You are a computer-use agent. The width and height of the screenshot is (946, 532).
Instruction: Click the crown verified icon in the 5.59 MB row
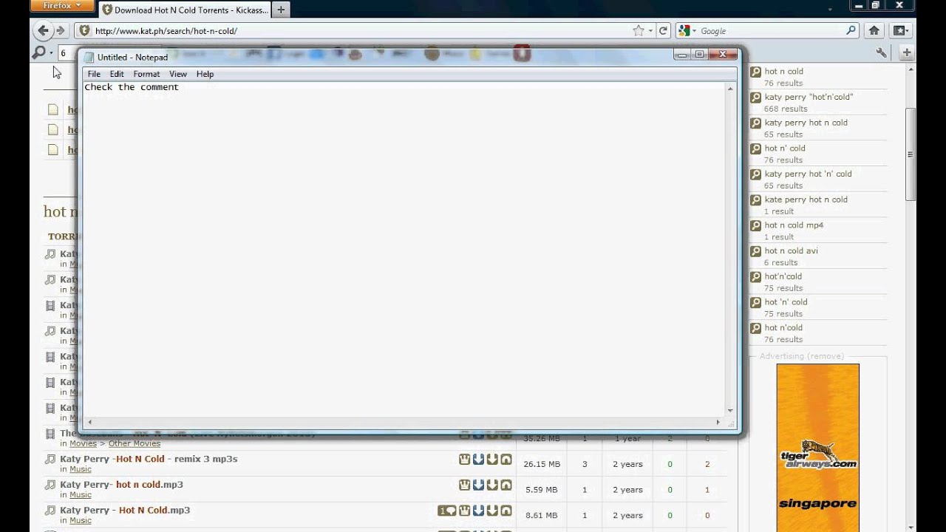click(x=464, y=485)
